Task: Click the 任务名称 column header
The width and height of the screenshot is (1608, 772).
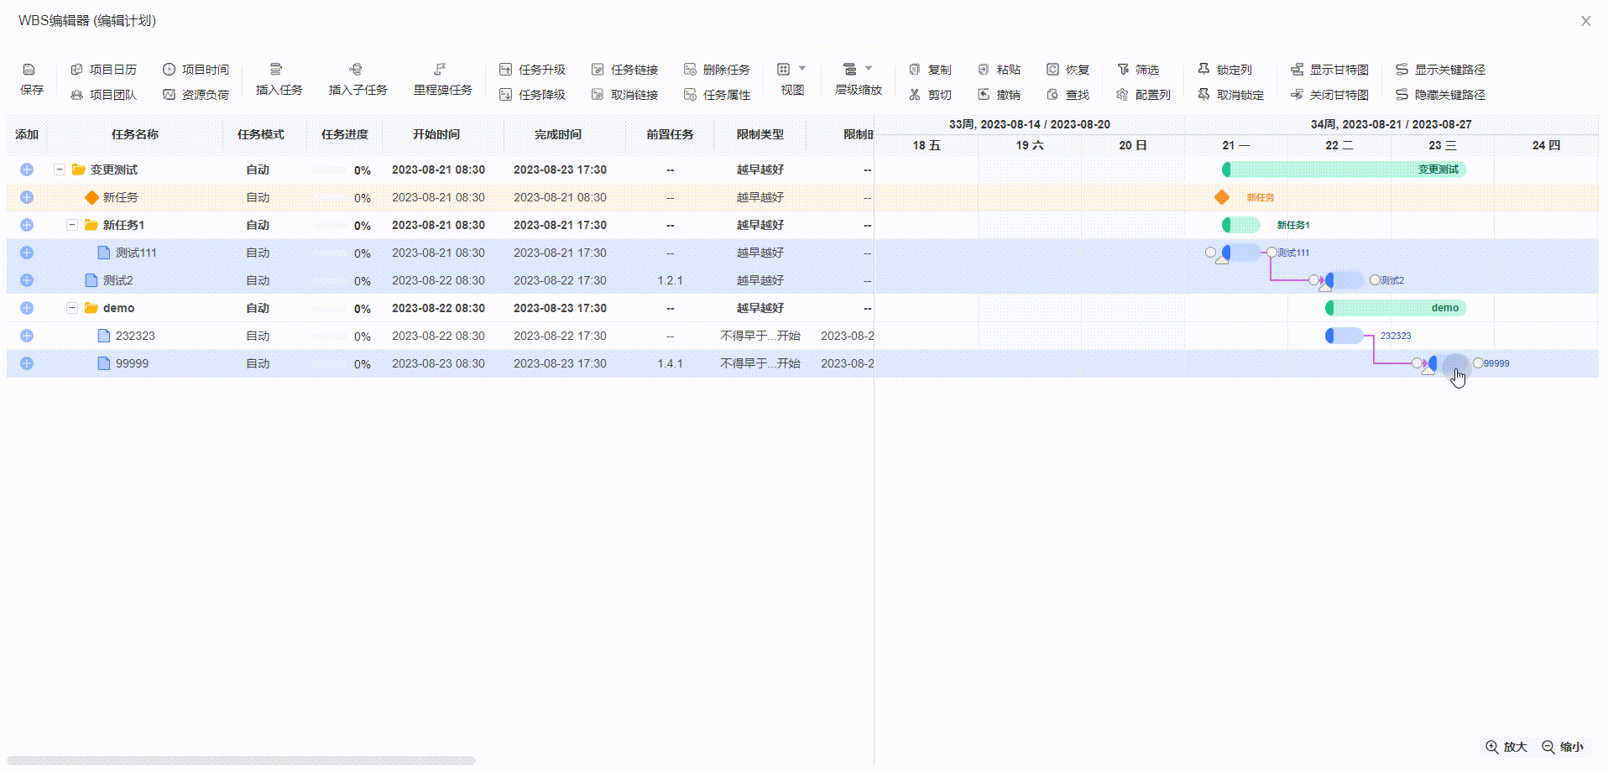Action: click(x=134, y=134)
